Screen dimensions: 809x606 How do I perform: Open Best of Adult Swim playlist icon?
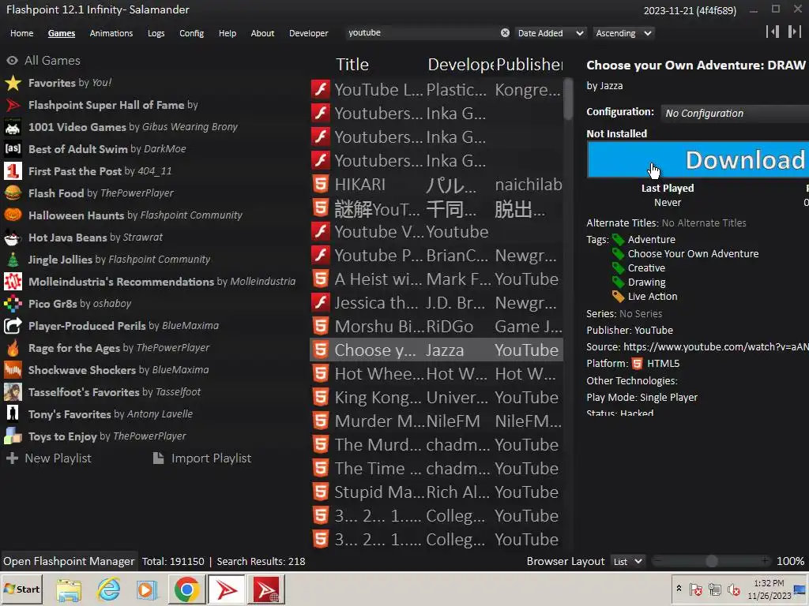tap(13, 149)
